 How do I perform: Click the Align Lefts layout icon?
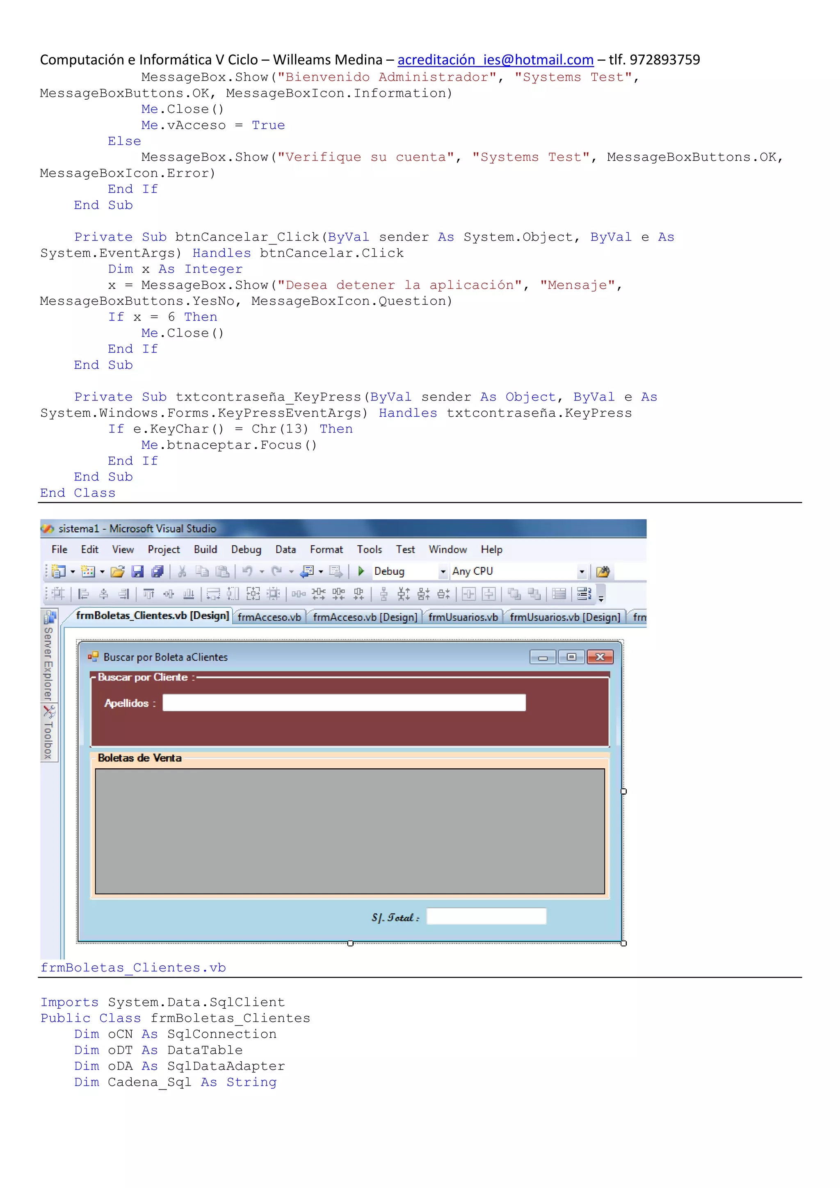coord(83,594)
